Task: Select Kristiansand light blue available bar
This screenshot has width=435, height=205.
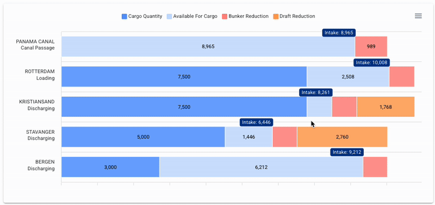Action: pyautogui.click(x=319, y=107)
